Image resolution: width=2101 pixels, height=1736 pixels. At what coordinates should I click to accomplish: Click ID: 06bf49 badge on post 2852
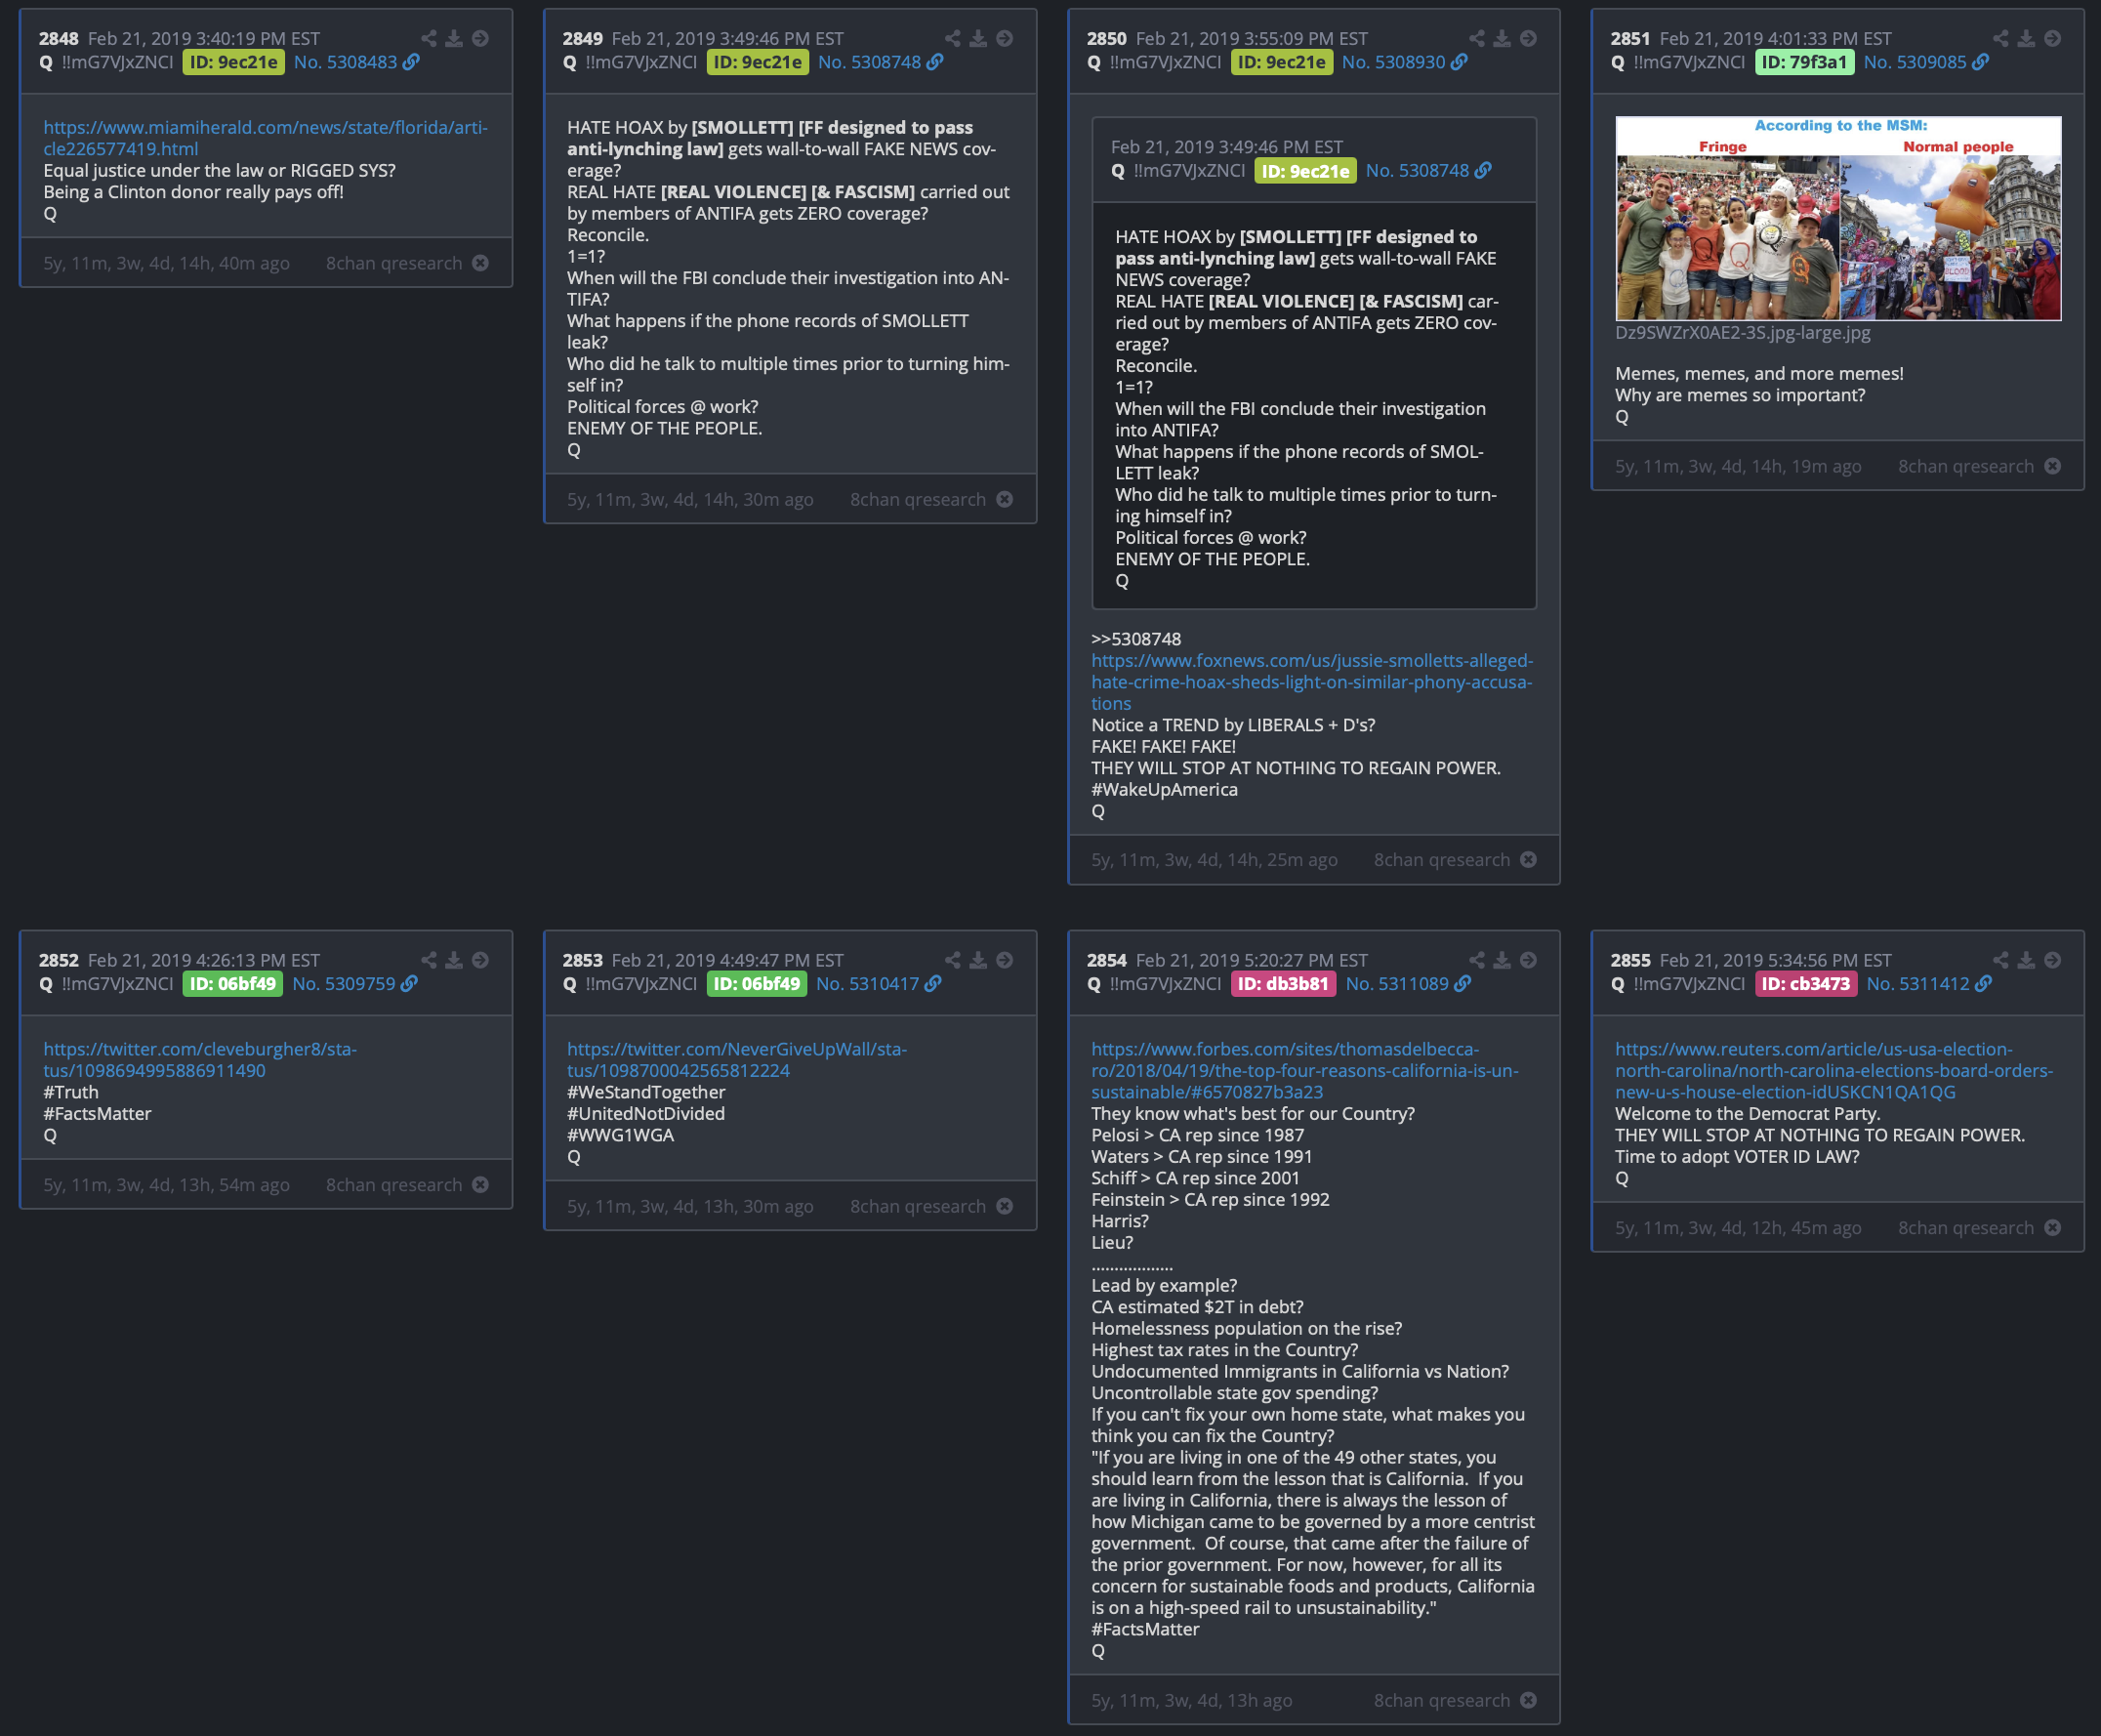(232, 984)
